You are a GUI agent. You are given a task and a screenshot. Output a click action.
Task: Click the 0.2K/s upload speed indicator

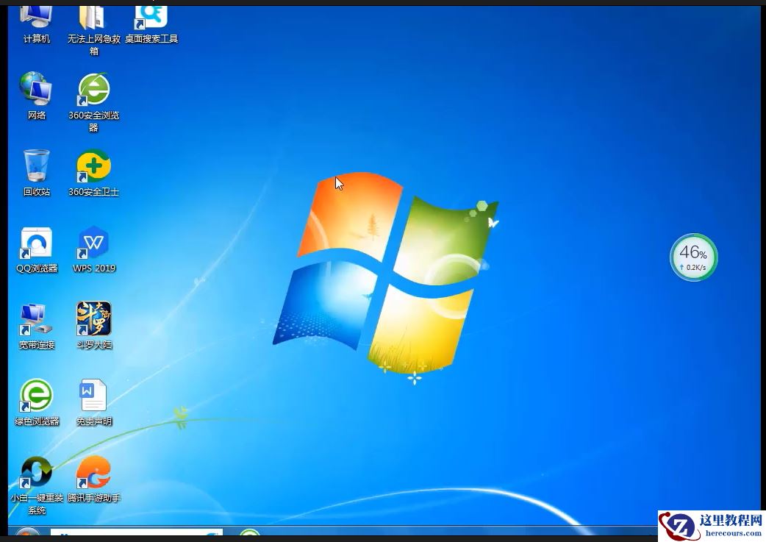tap(693, 266)
